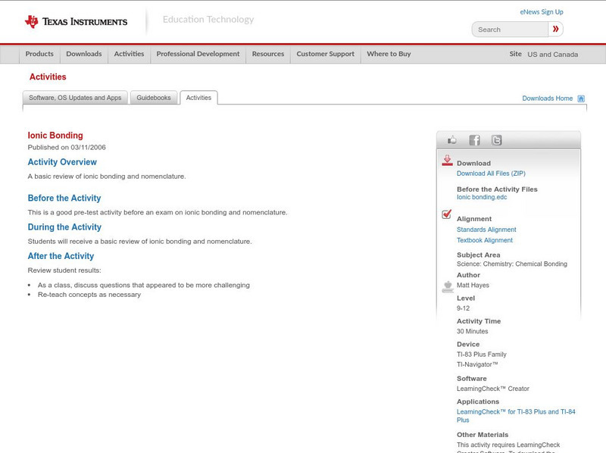Click "30 Minutes" activity time
This screenshot has height=453, width=606.
(472, 331)
